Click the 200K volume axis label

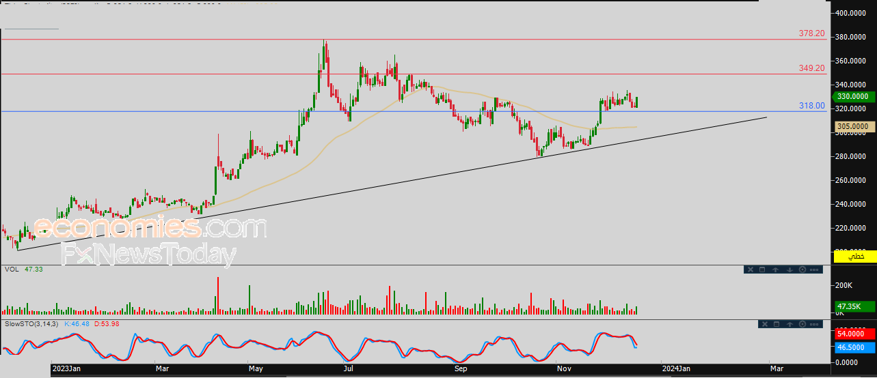point(844,285)
